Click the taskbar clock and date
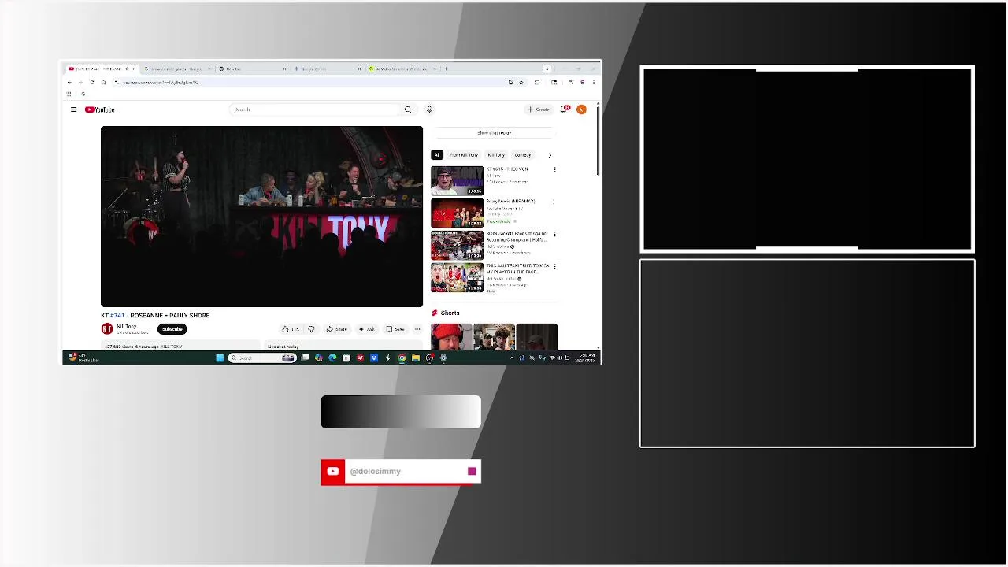1008x567 pixels. pos(587,358)
